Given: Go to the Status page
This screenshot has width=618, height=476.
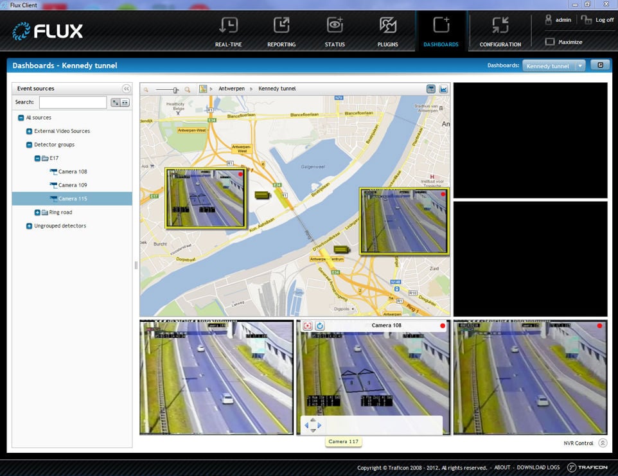Looking at the screenshot, I should click(x=335, y=31).
